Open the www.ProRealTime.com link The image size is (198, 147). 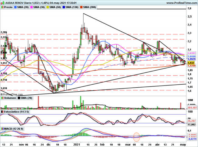[182, 3]
